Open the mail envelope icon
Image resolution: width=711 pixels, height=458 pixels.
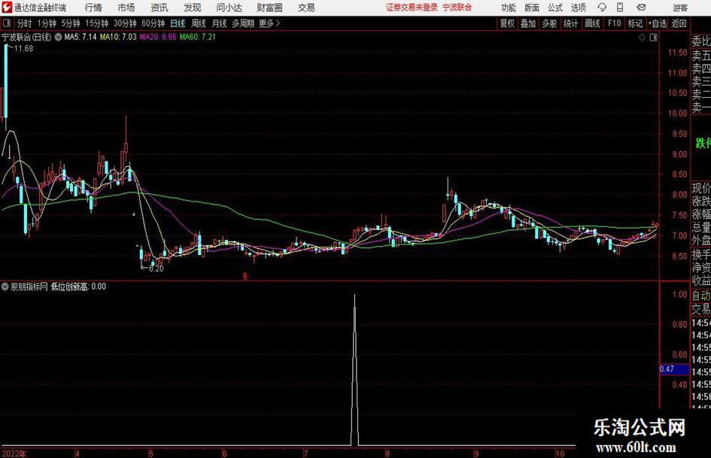click(x=641, y=8)
